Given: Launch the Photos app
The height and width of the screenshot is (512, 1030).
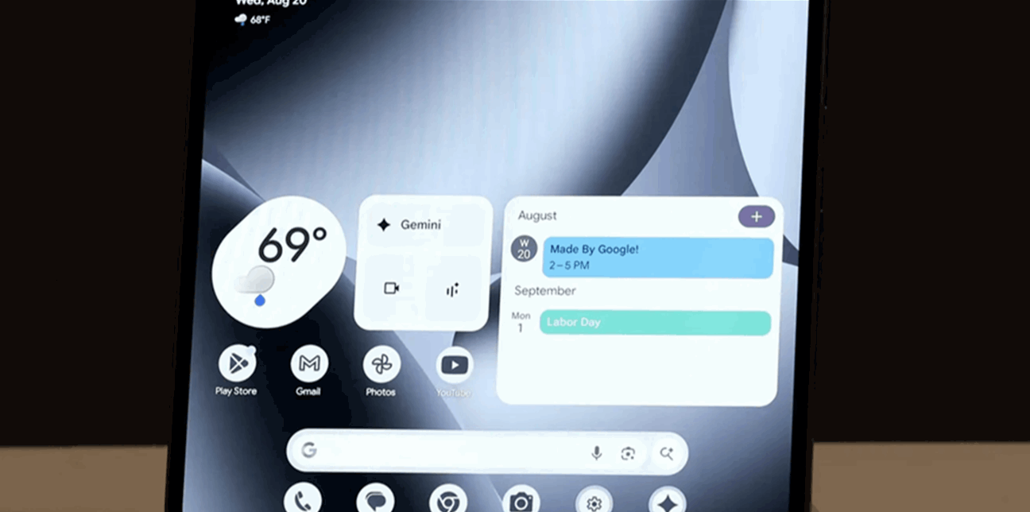Looking at the screenshot, I should pyautogui.click(x=381, y=365).
